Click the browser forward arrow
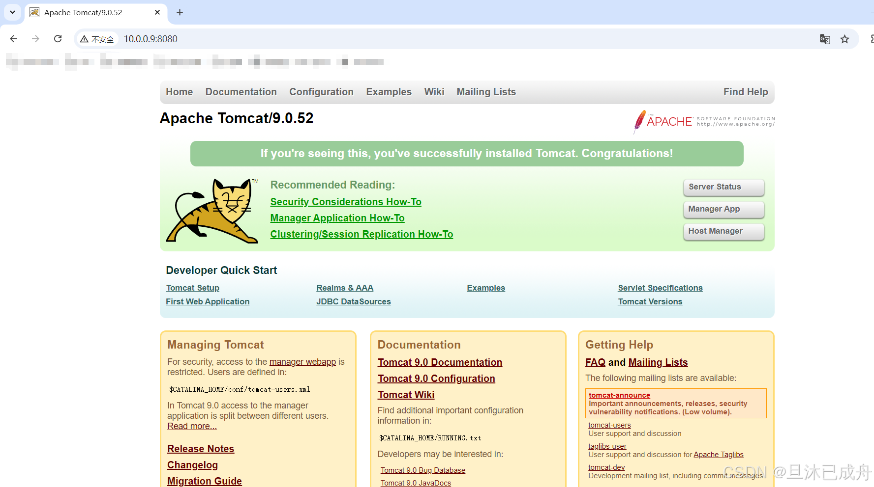874x487 pixels. point(35,39)
